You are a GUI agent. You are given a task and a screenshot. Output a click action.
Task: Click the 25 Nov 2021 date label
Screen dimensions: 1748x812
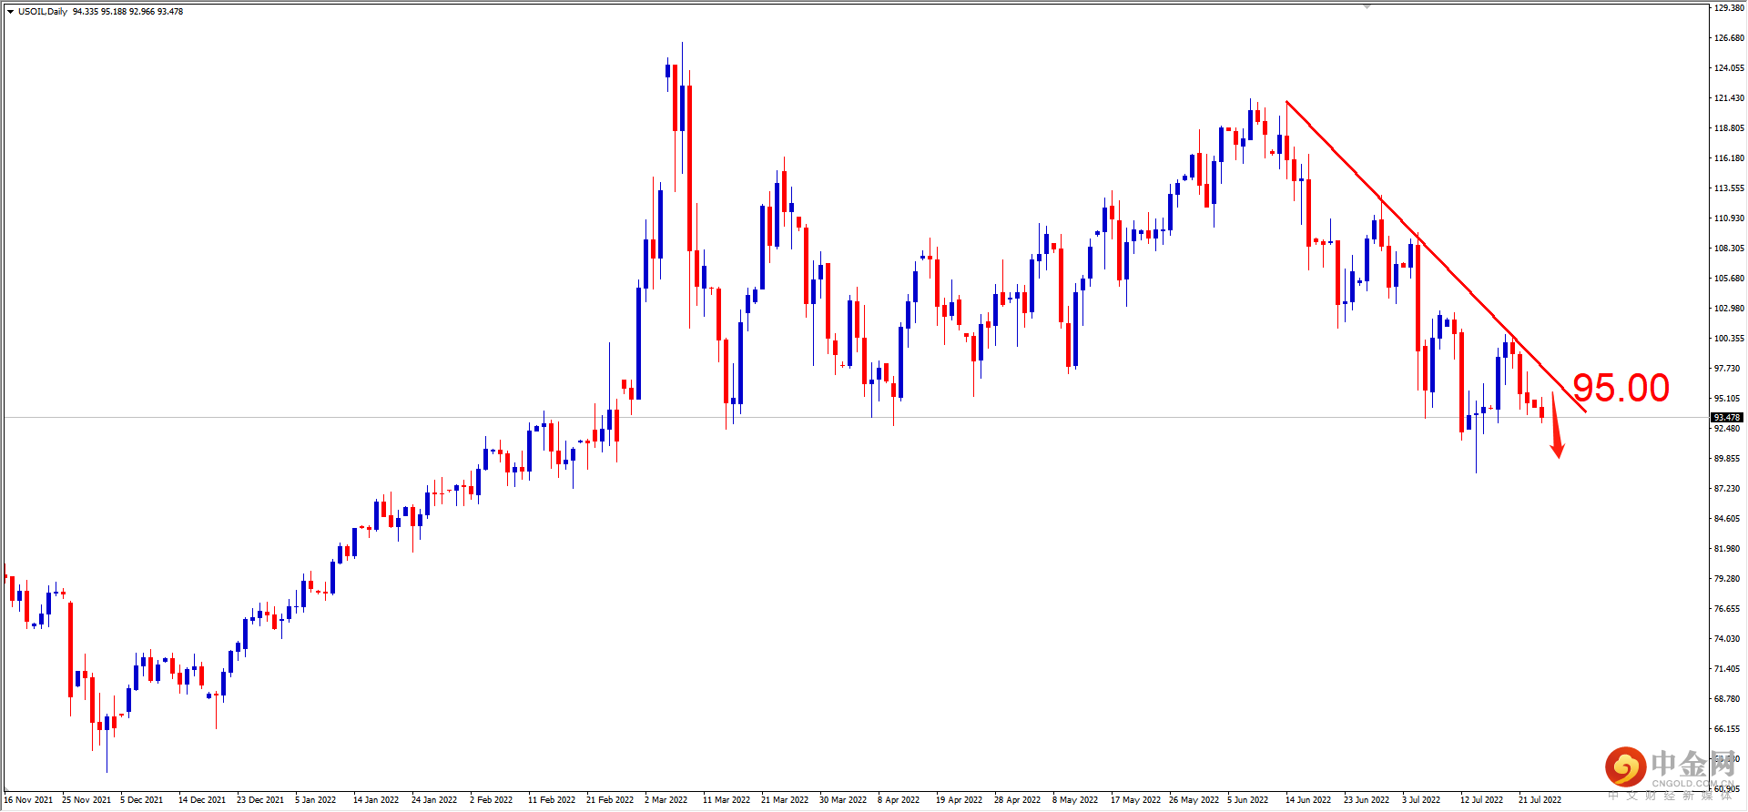point(86,800)
